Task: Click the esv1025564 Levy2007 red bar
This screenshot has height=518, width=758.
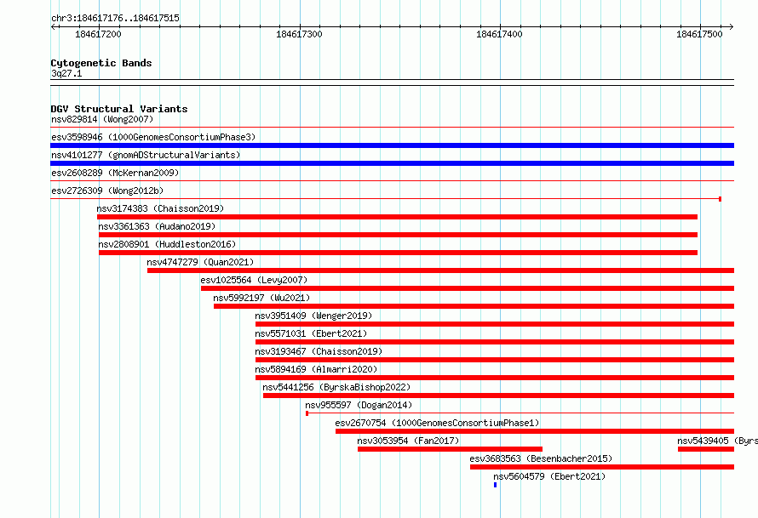Action: tap(468, 288)
